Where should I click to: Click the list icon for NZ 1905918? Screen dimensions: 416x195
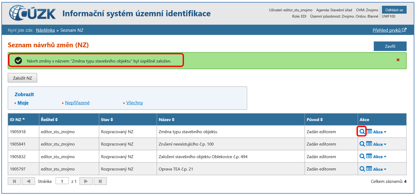point(369,132)
